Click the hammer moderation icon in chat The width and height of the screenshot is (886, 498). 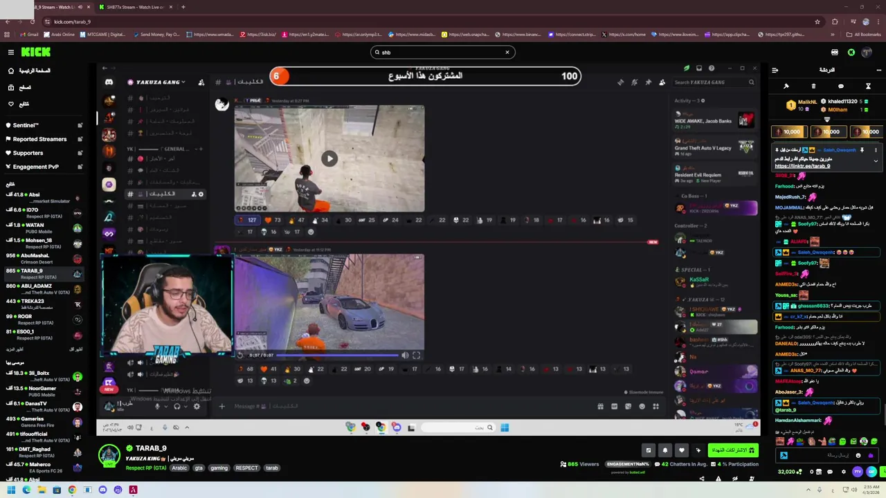point(786,86)
